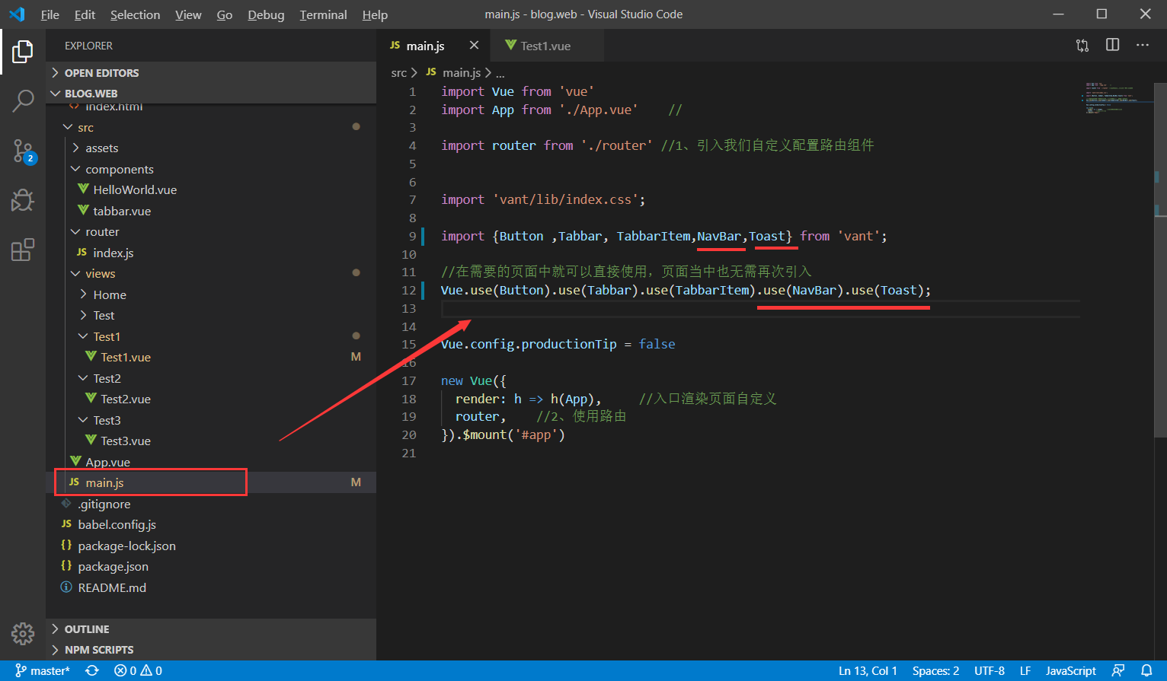Open the Go menu

click(x=225, y=14)
